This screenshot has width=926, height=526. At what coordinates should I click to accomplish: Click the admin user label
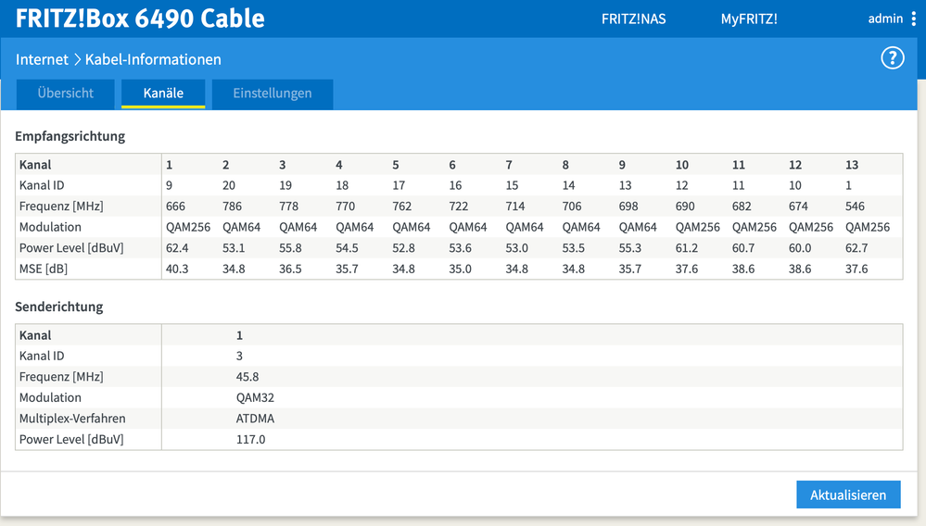point(885,19)
